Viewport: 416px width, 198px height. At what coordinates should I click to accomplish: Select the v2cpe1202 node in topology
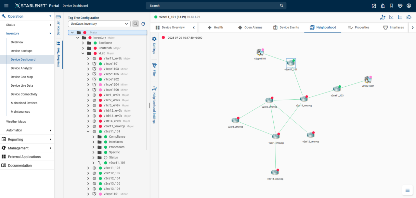coord(368,80)
